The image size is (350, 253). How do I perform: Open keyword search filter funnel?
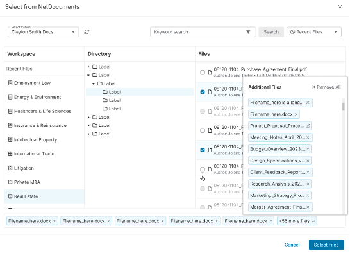tap(248, 32)
